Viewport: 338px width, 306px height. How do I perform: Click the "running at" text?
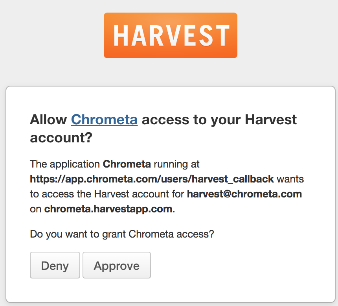pyautogui.click(x=176, y=163)
